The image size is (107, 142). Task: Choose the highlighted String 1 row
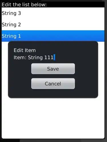pyautogui.click(x=53, y=36)
